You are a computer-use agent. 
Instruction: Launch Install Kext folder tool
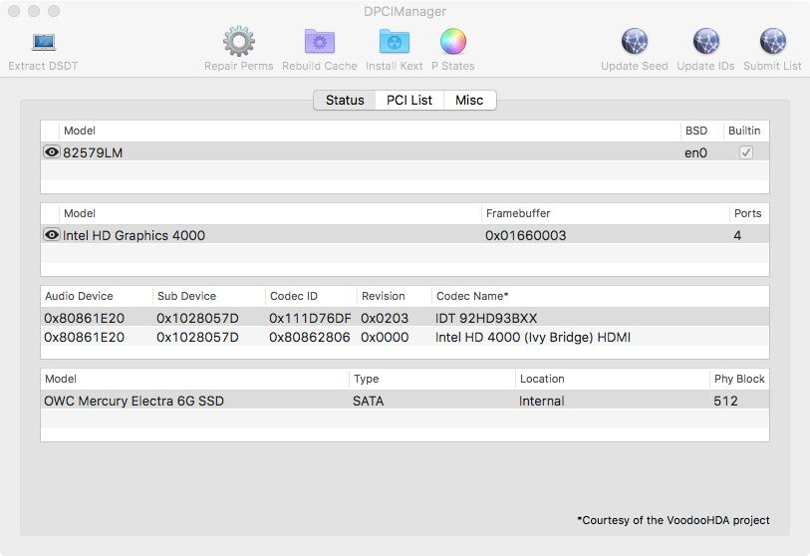pyautogui.click(x=395, y=41)
